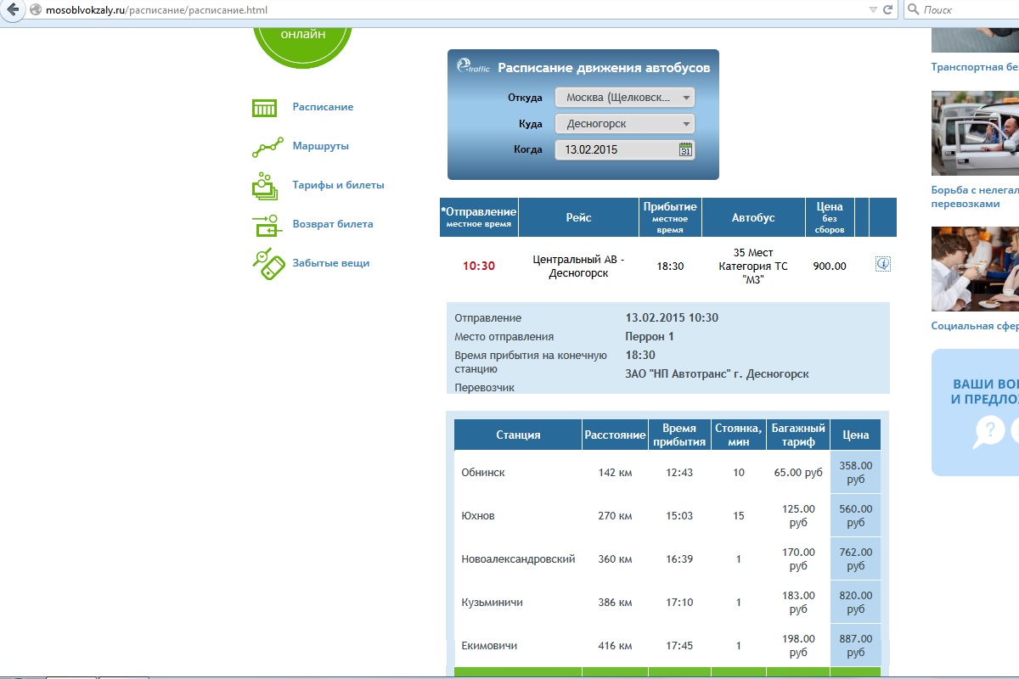Click the Возврат билета refund icon
The width and height of the screenshot is (1019, 679).
(x=265, y=225)
